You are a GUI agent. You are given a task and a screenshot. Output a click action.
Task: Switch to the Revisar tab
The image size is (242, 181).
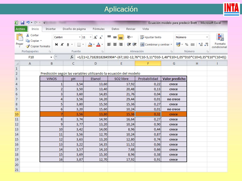click(131, 29)
